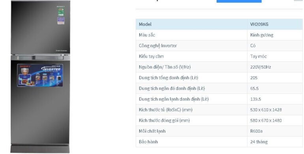Click the Inverter sticker on the fridge door

(x=40, y=75)
